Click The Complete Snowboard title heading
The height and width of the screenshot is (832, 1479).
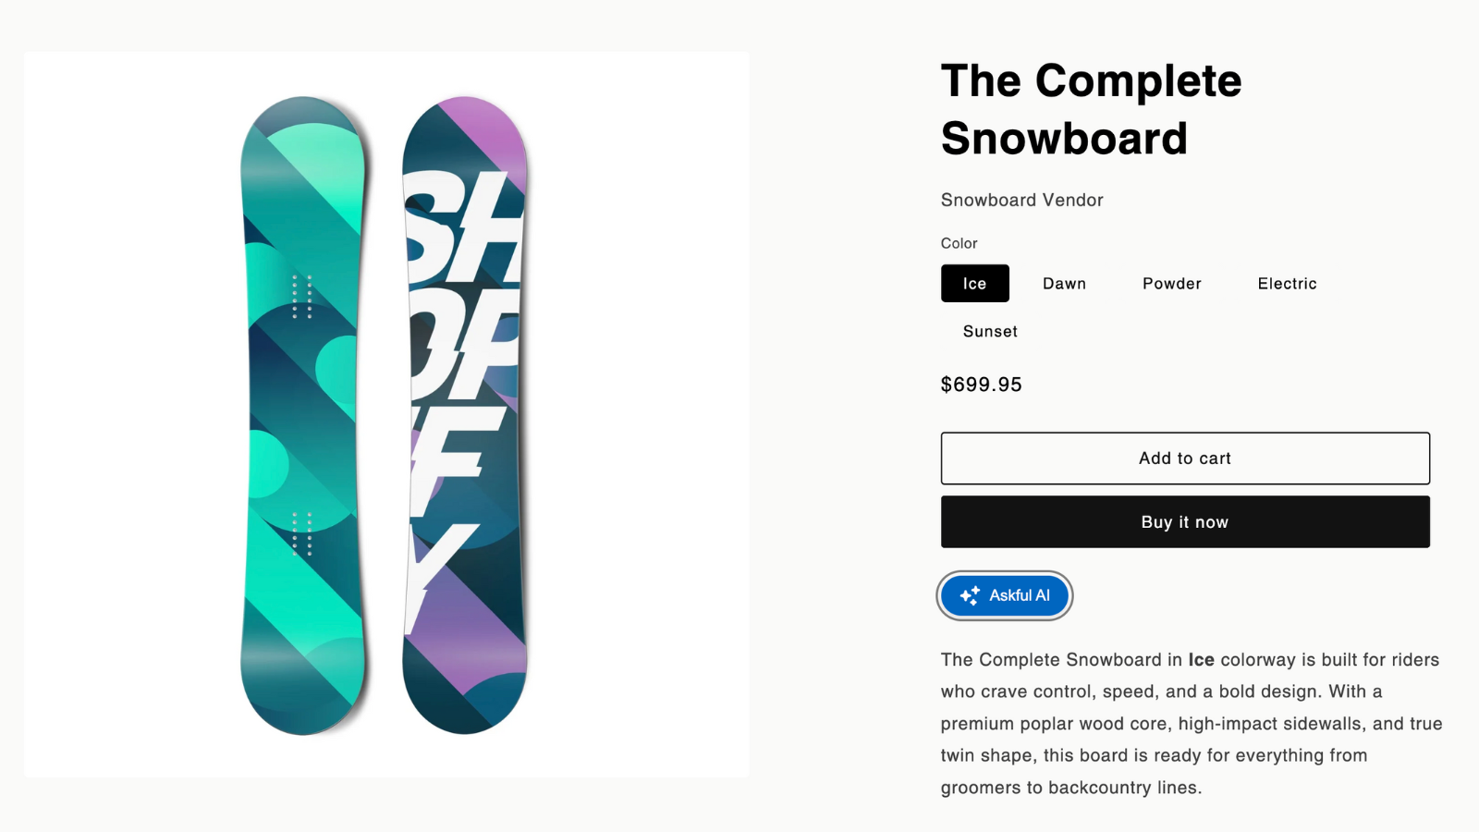[x=1091, y=109]
